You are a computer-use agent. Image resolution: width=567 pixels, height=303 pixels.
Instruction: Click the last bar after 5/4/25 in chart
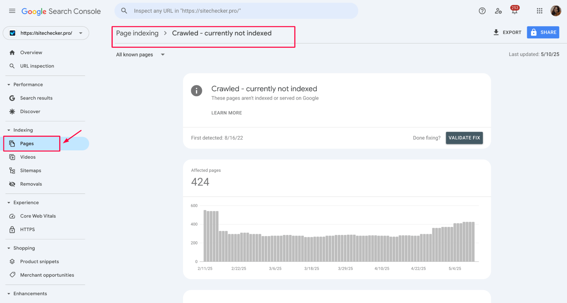473,242
